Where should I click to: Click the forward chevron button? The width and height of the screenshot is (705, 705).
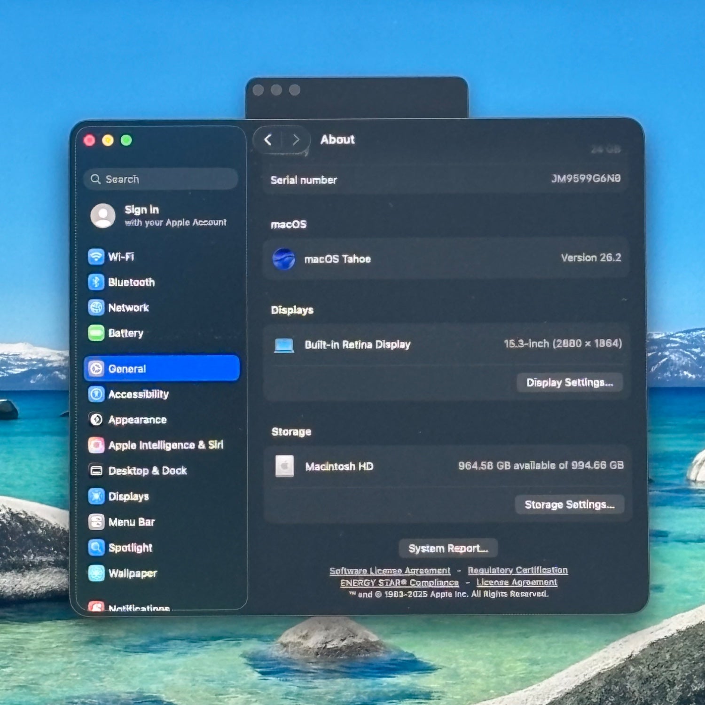click(x=296, y=140)
